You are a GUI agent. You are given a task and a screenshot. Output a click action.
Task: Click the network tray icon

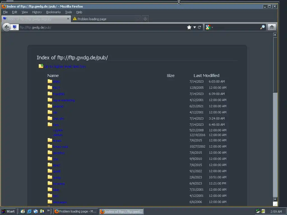[258, 211]
